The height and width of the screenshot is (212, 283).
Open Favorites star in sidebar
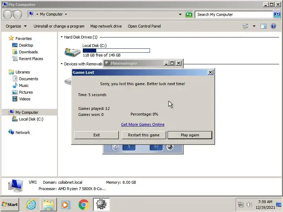(11, 38)
